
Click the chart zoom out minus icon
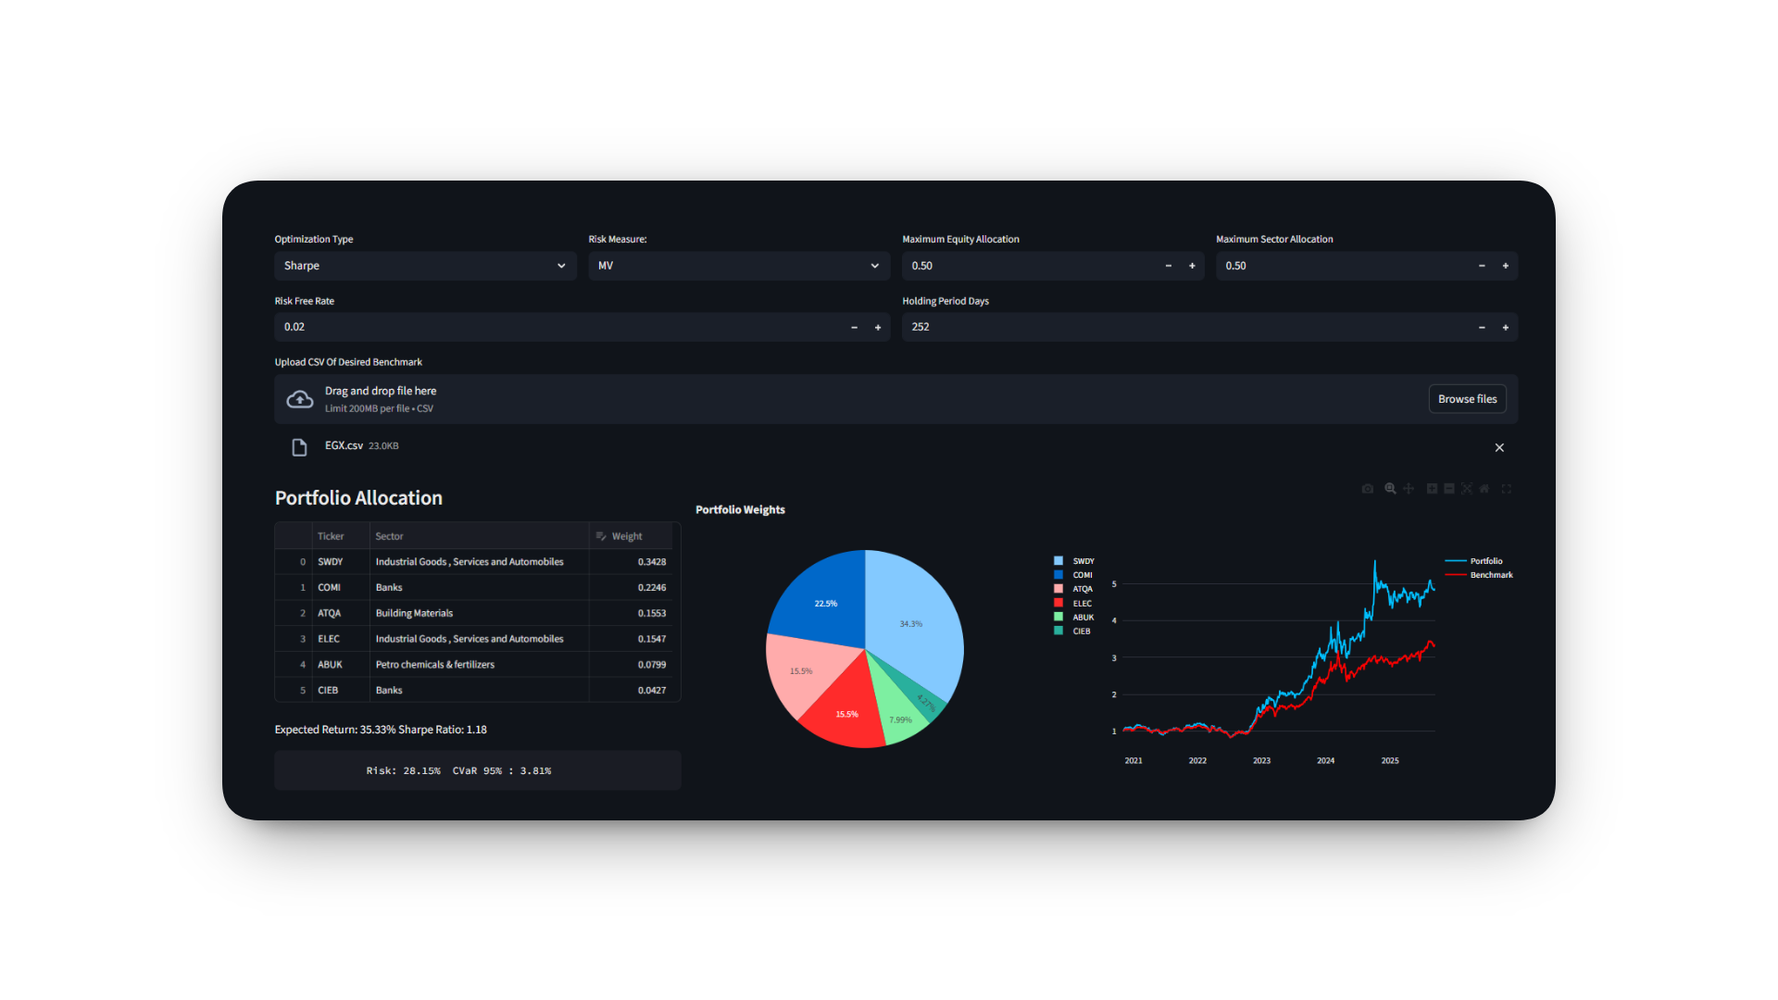click(1449, 489)
